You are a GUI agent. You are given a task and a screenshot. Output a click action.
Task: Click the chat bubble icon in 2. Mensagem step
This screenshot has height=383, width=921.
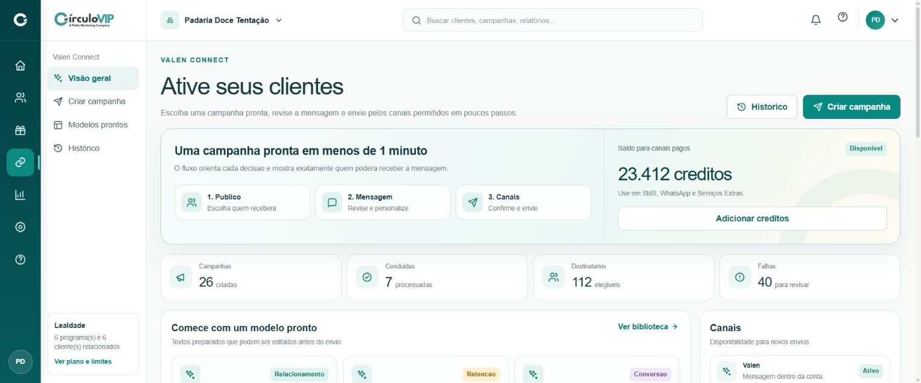(x=332, y=203)
